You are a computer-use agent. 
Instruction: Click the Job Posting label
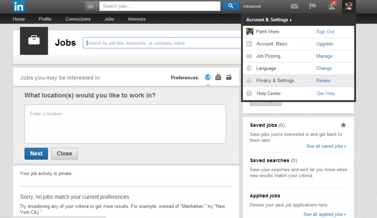pos(268,56)
